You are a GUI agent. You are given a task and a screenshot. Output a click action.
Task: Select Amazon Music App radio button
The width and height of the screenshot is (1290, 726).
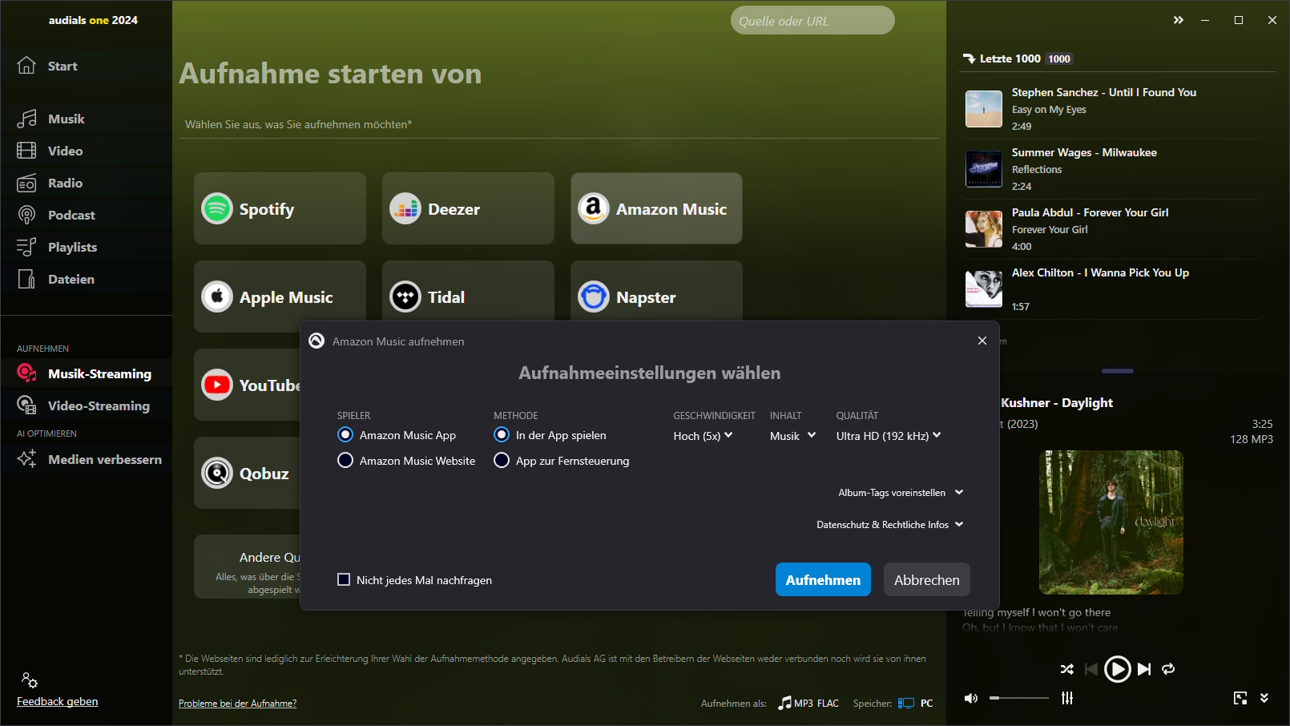345,435
